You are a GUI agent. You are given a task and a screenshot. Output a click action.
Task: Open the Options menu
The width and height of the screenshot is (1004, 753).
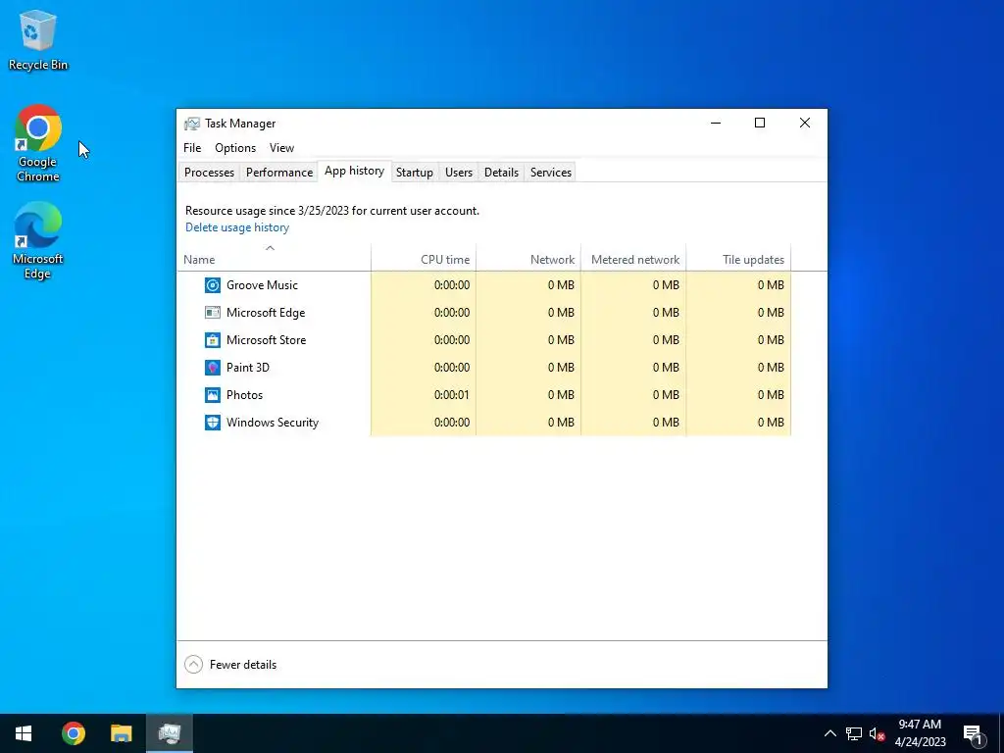[235, 148]
